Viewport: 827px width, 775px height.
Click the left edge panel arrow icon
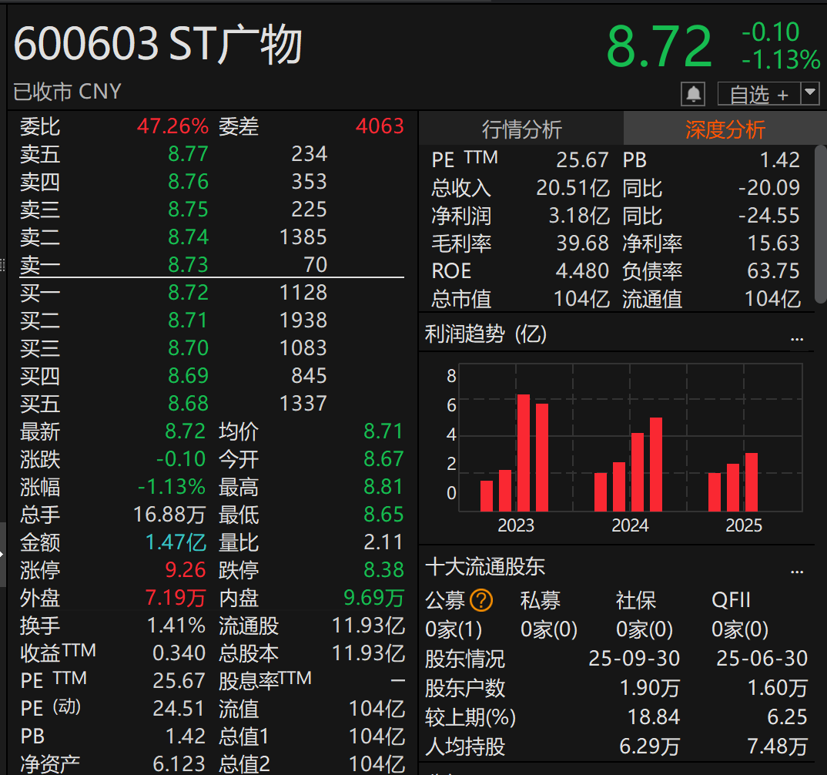tap(2, 553)
